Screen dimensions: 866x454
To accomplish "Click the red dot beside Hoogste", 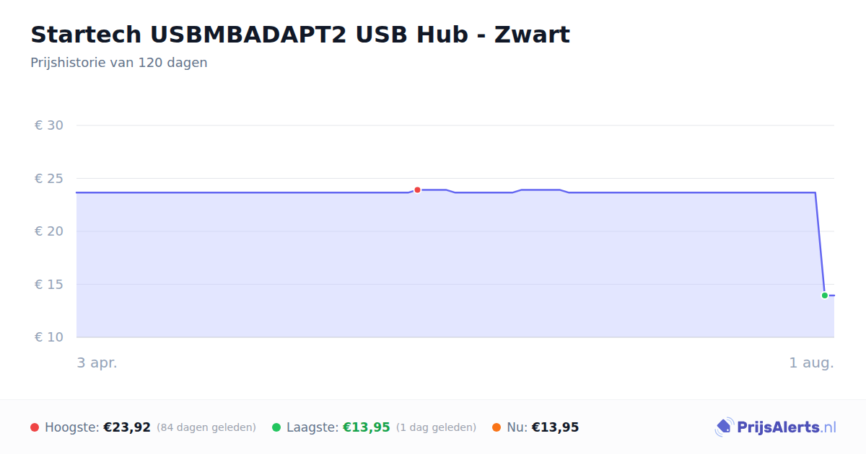I will [35, 427].
